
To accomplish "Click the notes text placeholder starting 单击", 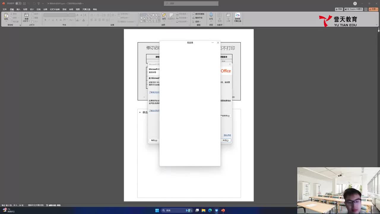I will [189, 153].
